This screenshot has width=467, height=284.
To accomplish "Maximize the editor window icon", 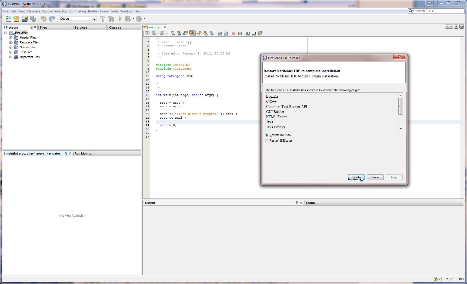I will click(x=462, y=26).
